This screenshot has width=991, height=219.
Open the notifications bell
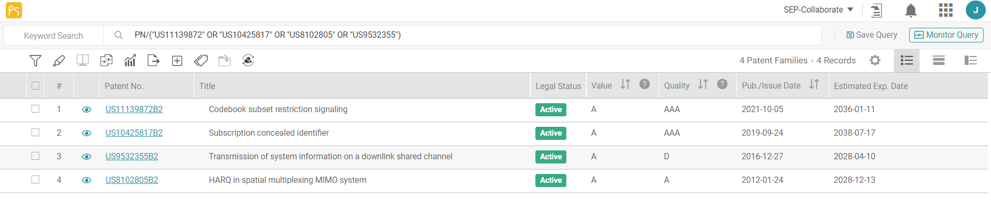click(911, 10)
